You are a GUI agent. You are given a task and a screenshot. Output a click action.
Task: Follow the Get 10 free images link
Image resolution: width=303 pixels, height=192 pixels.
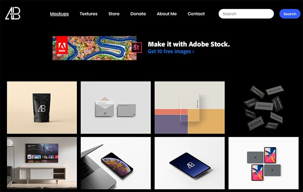tap(171, 52)
